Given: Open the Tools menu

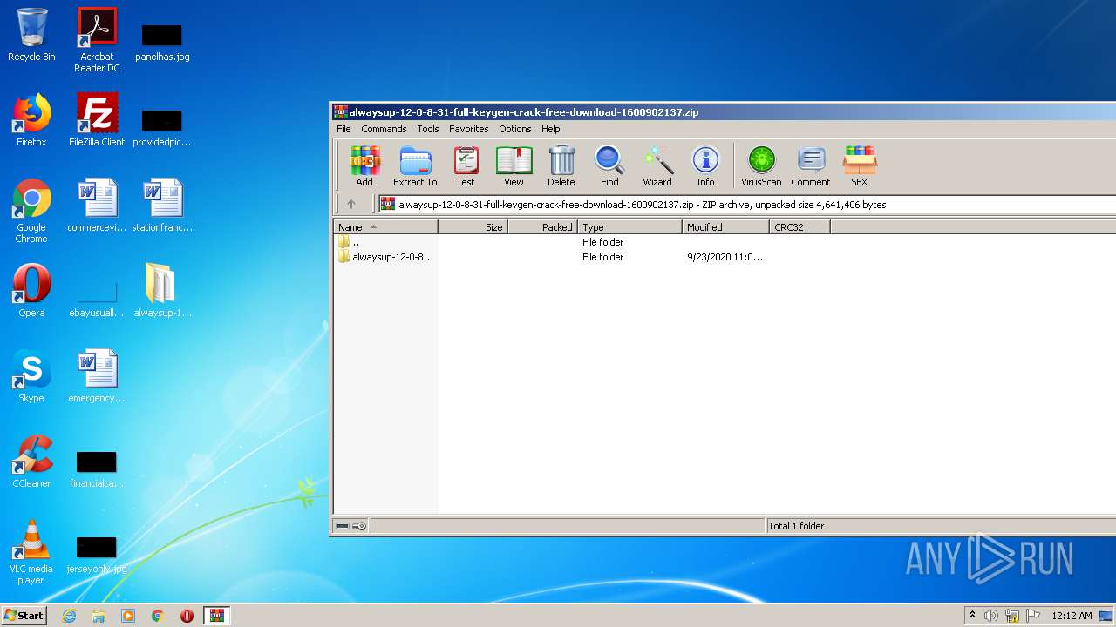Looking at the screenshot, I should coord(428,129).
